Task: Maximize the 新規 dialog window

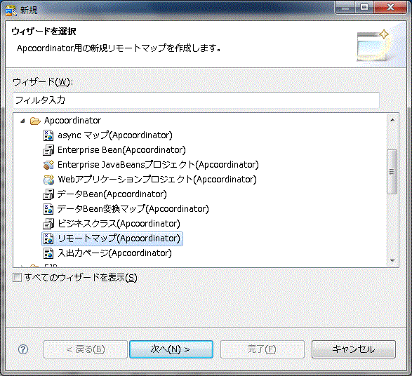Action: [x=364, y=8]
